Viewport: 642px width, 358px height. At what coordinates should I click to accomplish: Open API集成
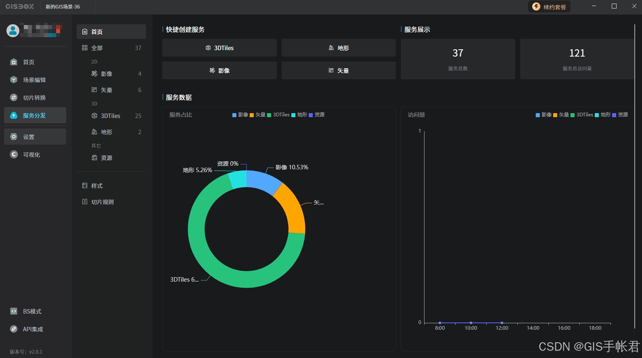pyautogui.click(x=35, y=329)
